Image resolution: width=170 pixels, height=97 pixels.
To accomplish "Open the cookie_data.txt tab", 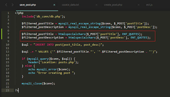I will pos(70,5).
